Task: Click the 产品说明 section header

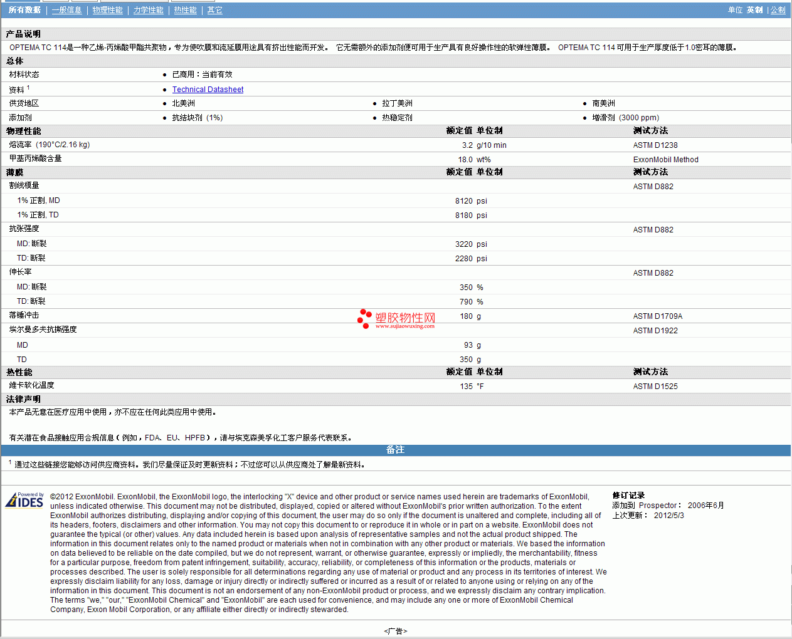Action: (x=23, y=34)
